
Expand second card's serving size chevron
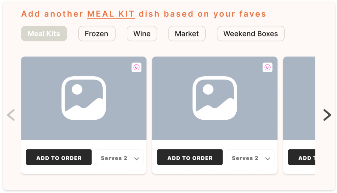268,158
